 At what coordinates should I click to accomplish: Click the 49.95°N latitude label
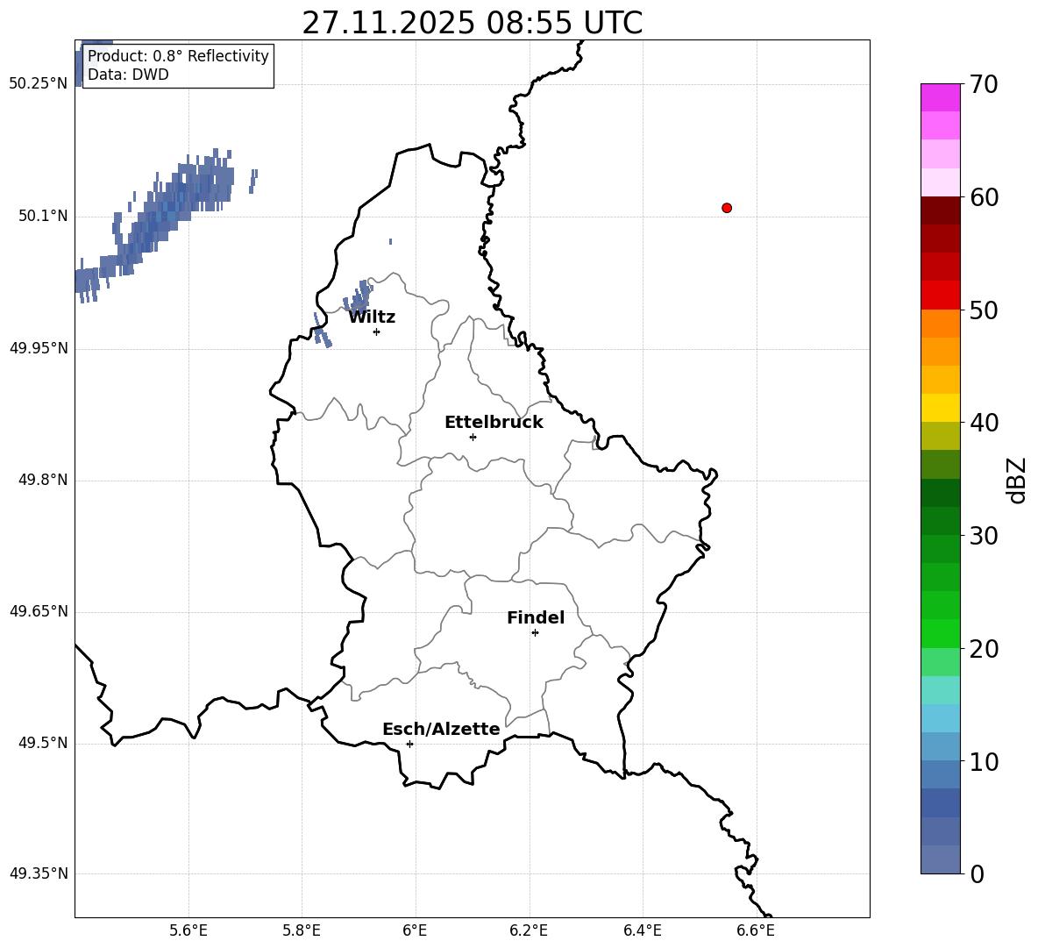click(x=39, y=348)
